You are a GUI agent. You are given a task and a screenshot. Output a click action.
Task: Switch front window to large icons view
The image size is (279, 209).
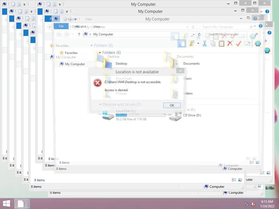tap(257, 162)
